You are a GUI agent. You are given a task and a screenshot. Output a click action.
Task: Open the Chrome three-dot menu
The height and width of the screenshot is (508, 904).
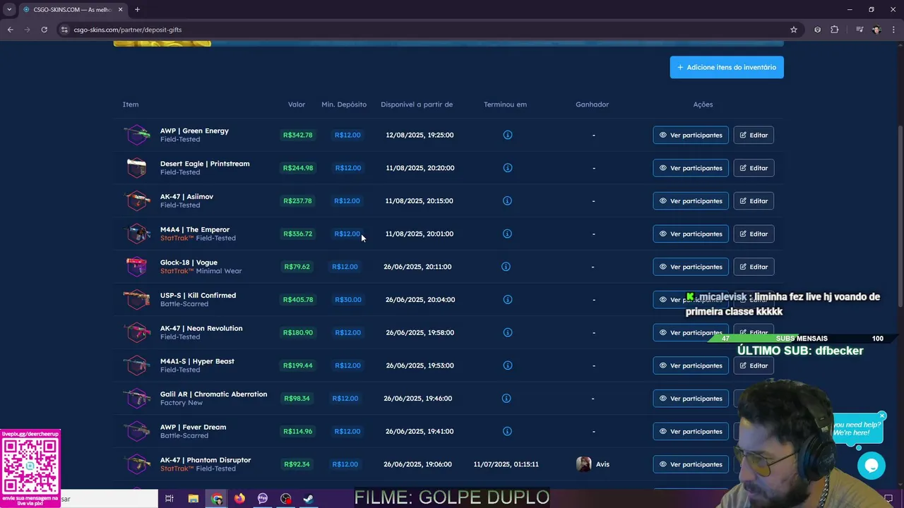click(893, 30)
